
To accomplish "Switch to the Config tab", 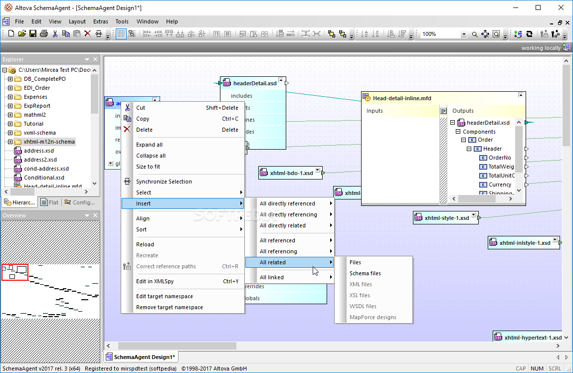I will 80,202.
